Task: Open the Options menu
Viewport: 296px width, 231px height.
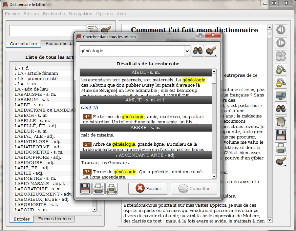Action: tap(104, 13)
